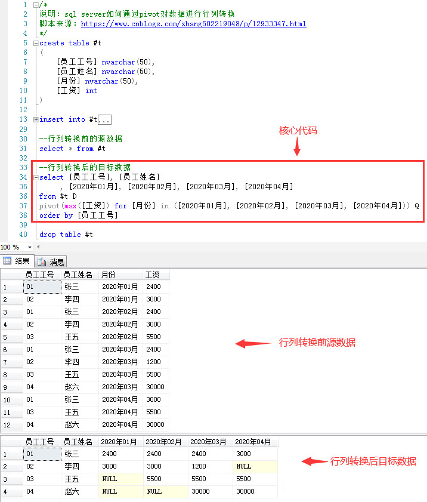
Task: Select 张三 in the pivot result grid
Action: coord(80,454)
